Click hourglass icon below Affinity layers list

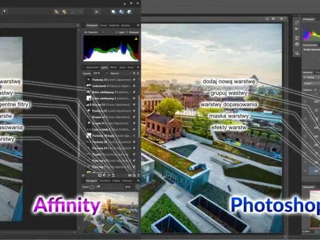(x=113, y=176)
